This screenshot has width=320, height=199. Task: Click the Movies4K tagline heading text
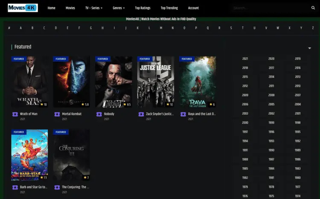click(161, 19)
